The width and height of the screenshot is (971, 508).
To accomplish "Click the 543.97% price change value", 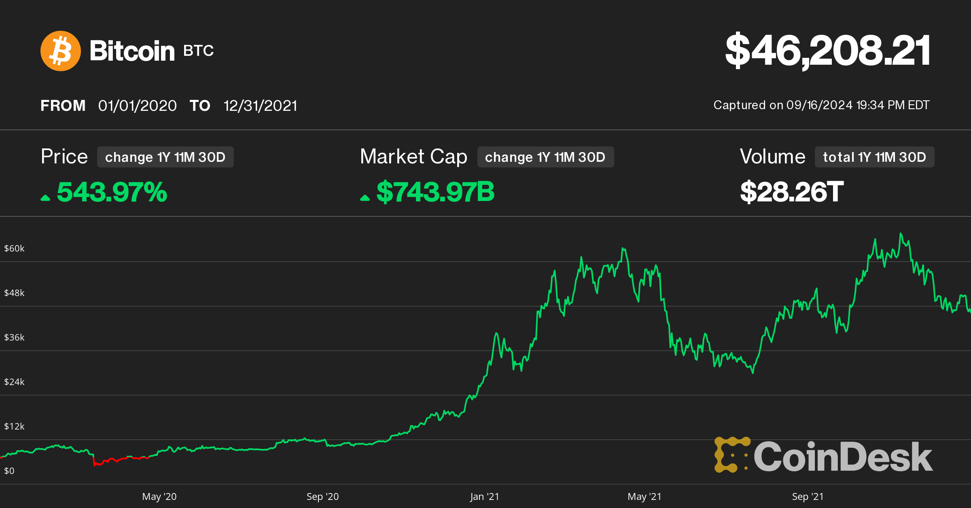I will (x=112, y=192).
